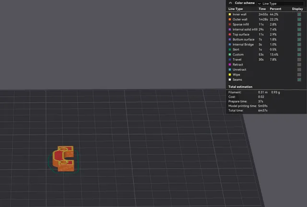This screenshot has width=307, height=207.
Task: Collapse the Color scheme panel icon
Action: pyautogui.click(x=230, y=3)
